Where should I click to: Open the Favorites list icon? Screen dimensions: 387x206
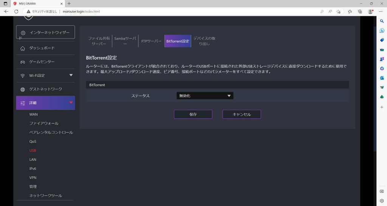click(350, 12)
